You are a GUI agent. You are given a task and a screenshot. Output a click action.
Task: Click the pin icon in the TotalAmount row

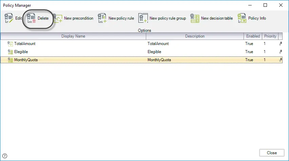(281, 44)
